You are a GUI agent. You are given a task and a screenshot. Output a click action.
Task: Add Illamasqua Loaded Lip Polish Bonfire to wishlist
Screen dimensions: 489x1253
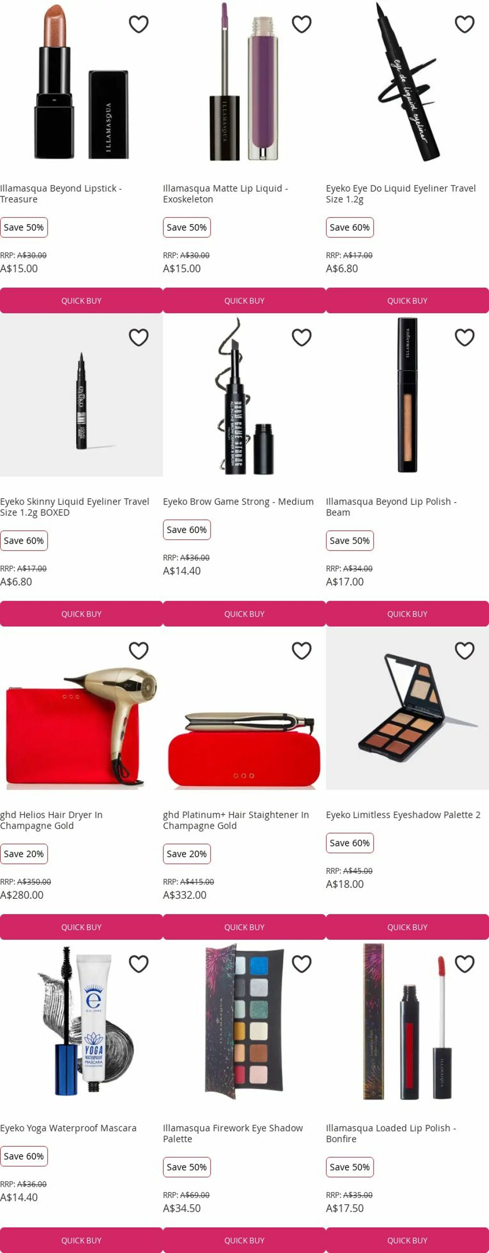(x=465, y=964)
